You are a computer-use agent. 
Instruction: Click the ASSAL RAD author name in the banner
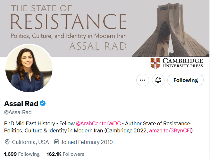pos(98,46)
